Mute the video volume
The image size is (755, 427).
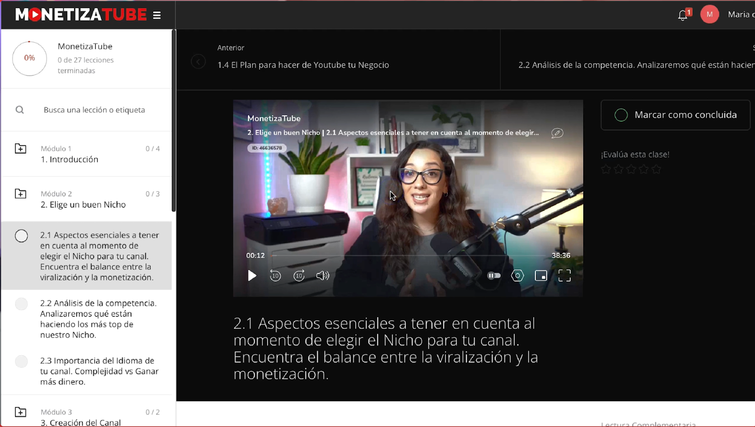pyautogui.click(x=323, y=276)
